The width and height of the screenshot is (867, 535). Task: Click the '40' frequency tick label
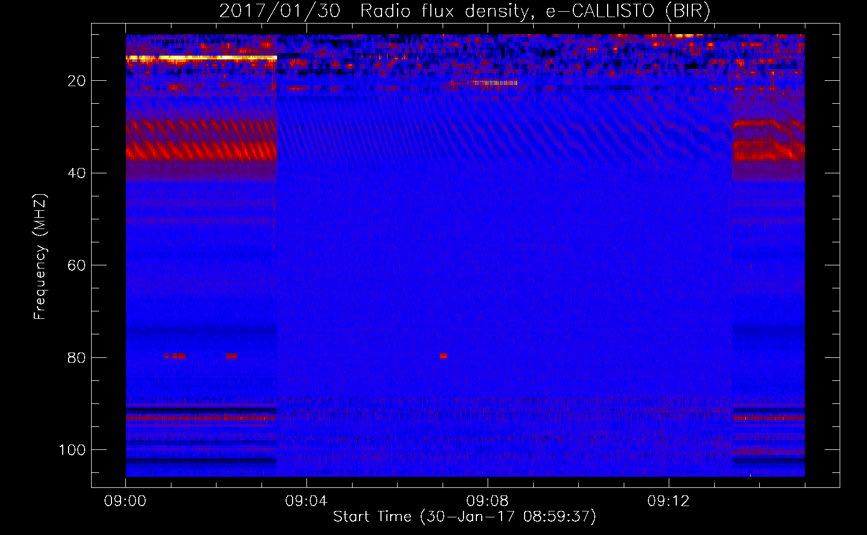coord(77,173)
